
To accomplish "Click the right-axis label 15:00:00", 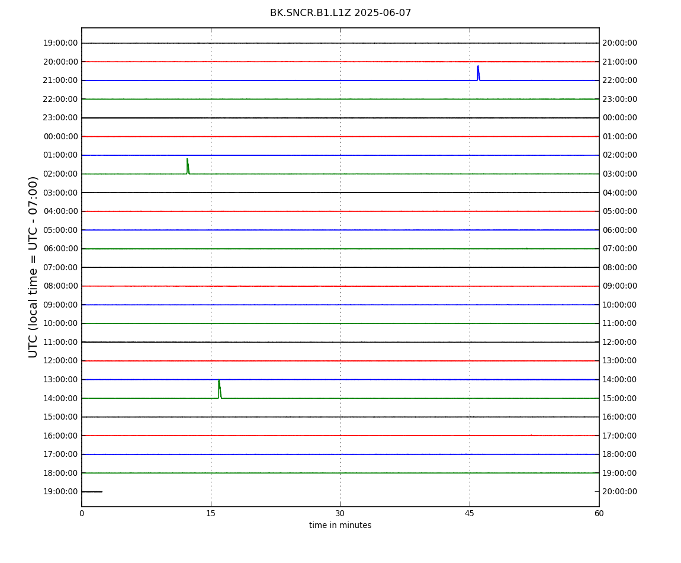I will (x=620, y=398).
